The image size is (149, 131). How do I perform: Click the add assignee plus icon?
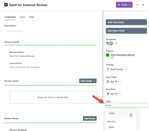[x=116, y=43]
